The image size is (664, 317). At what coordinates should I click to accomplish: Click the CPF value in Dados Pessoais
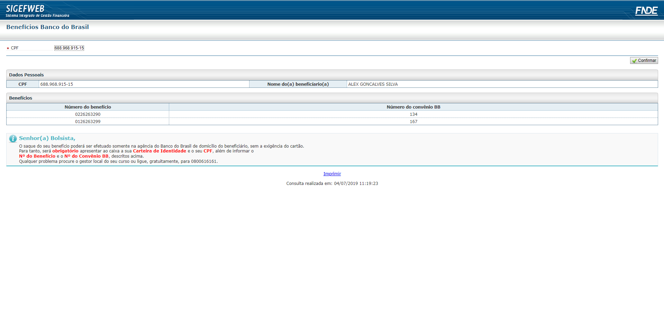point(57,84)
